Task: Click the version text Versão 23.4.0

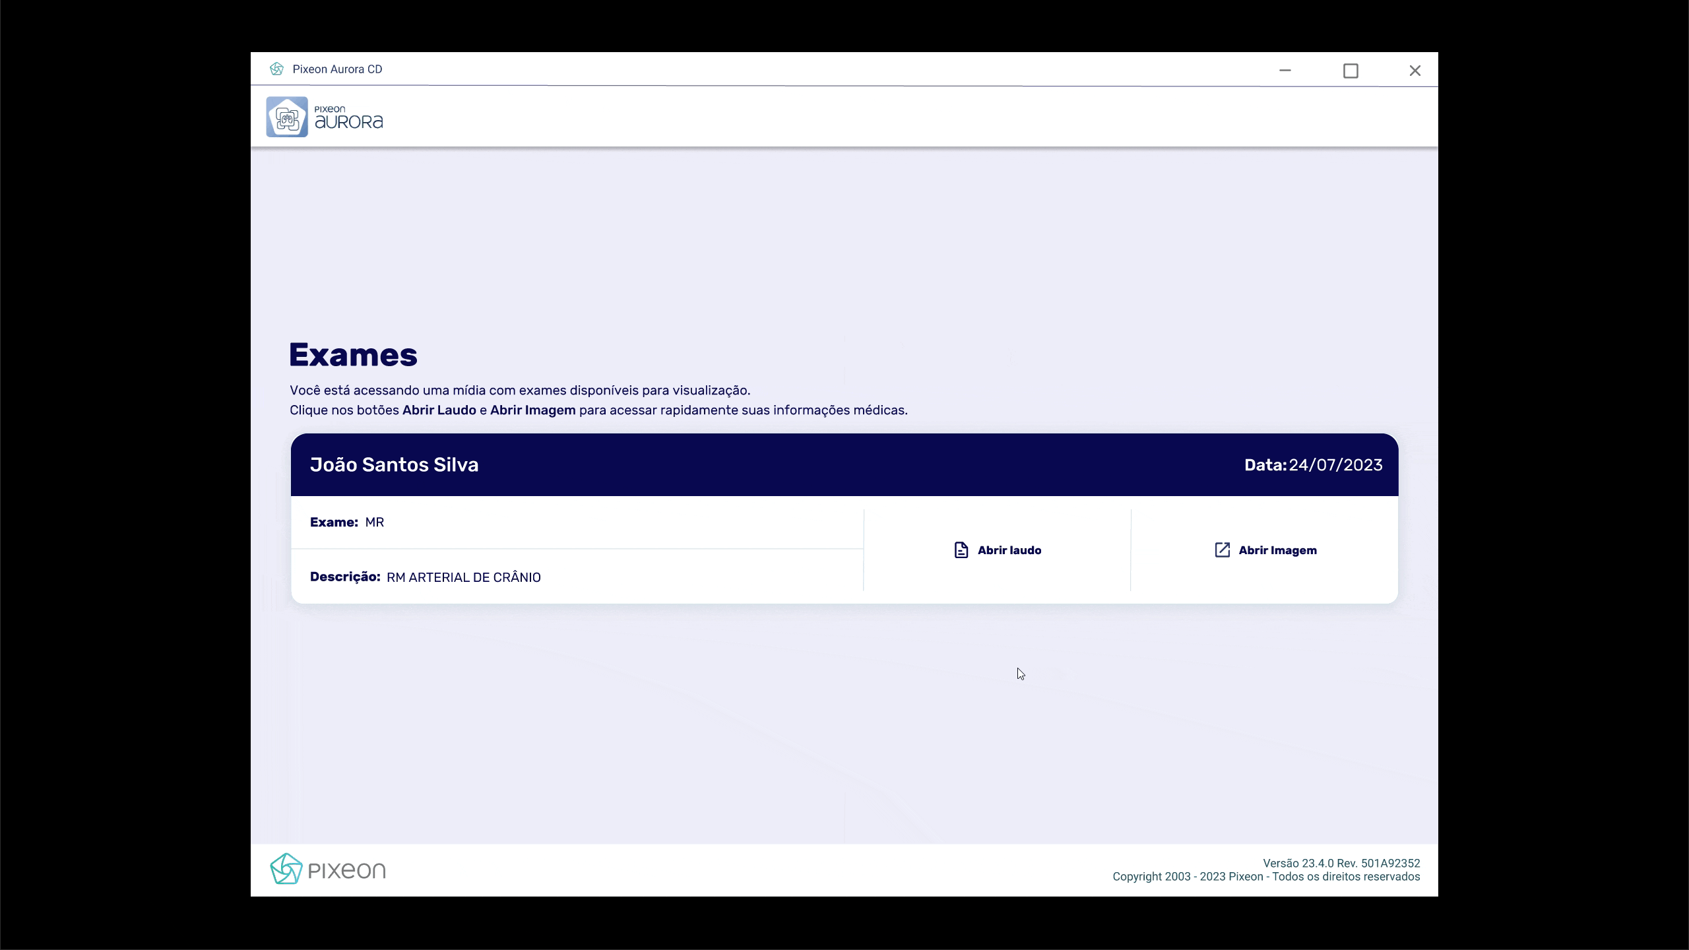Action: coord(1298,863)
